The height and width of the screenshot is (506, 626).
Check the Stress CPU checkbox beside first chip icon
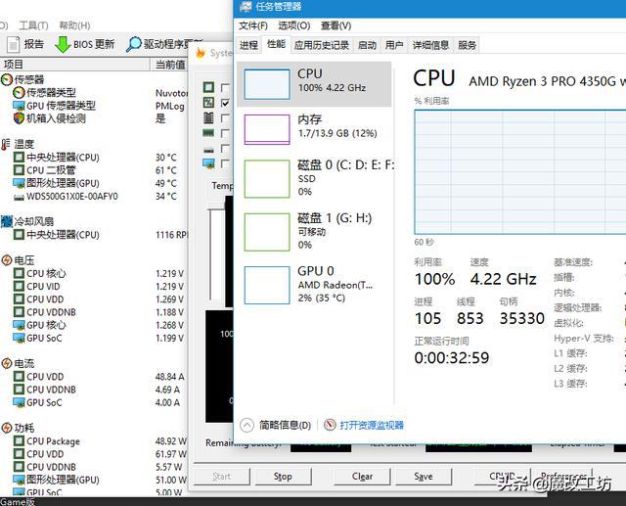point(225,87)
